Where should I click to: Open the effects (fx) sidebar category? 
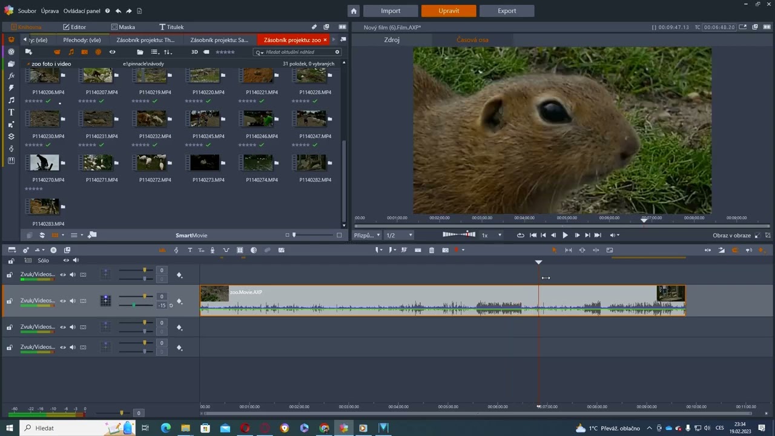[11, 76]
